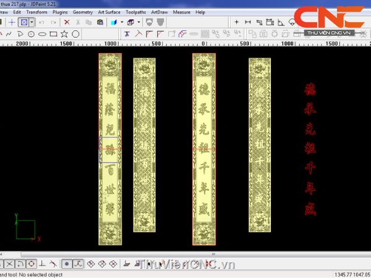Click the Redo arrow icon
Viewport: 371px width, 278px height.
click(x=53, y=22)
